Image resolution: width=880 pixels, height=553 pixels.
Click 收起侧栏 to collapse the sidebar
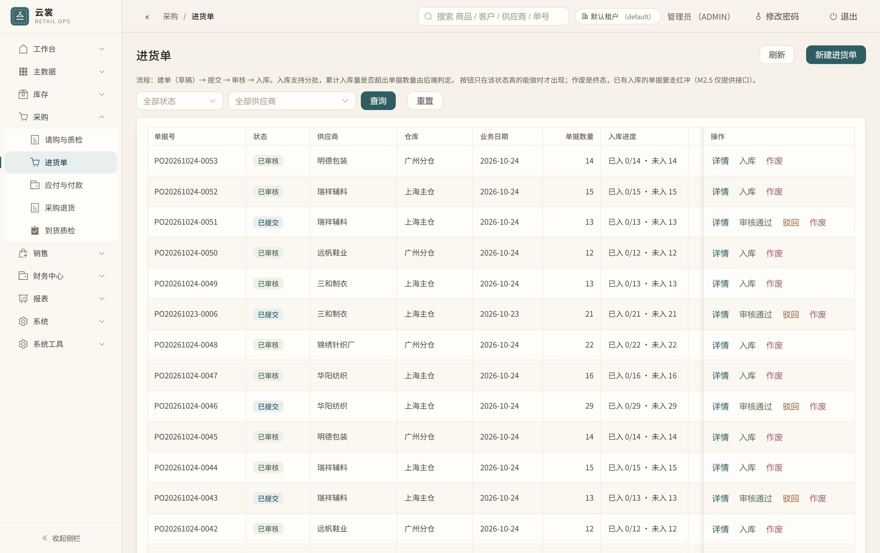[61, 538]
